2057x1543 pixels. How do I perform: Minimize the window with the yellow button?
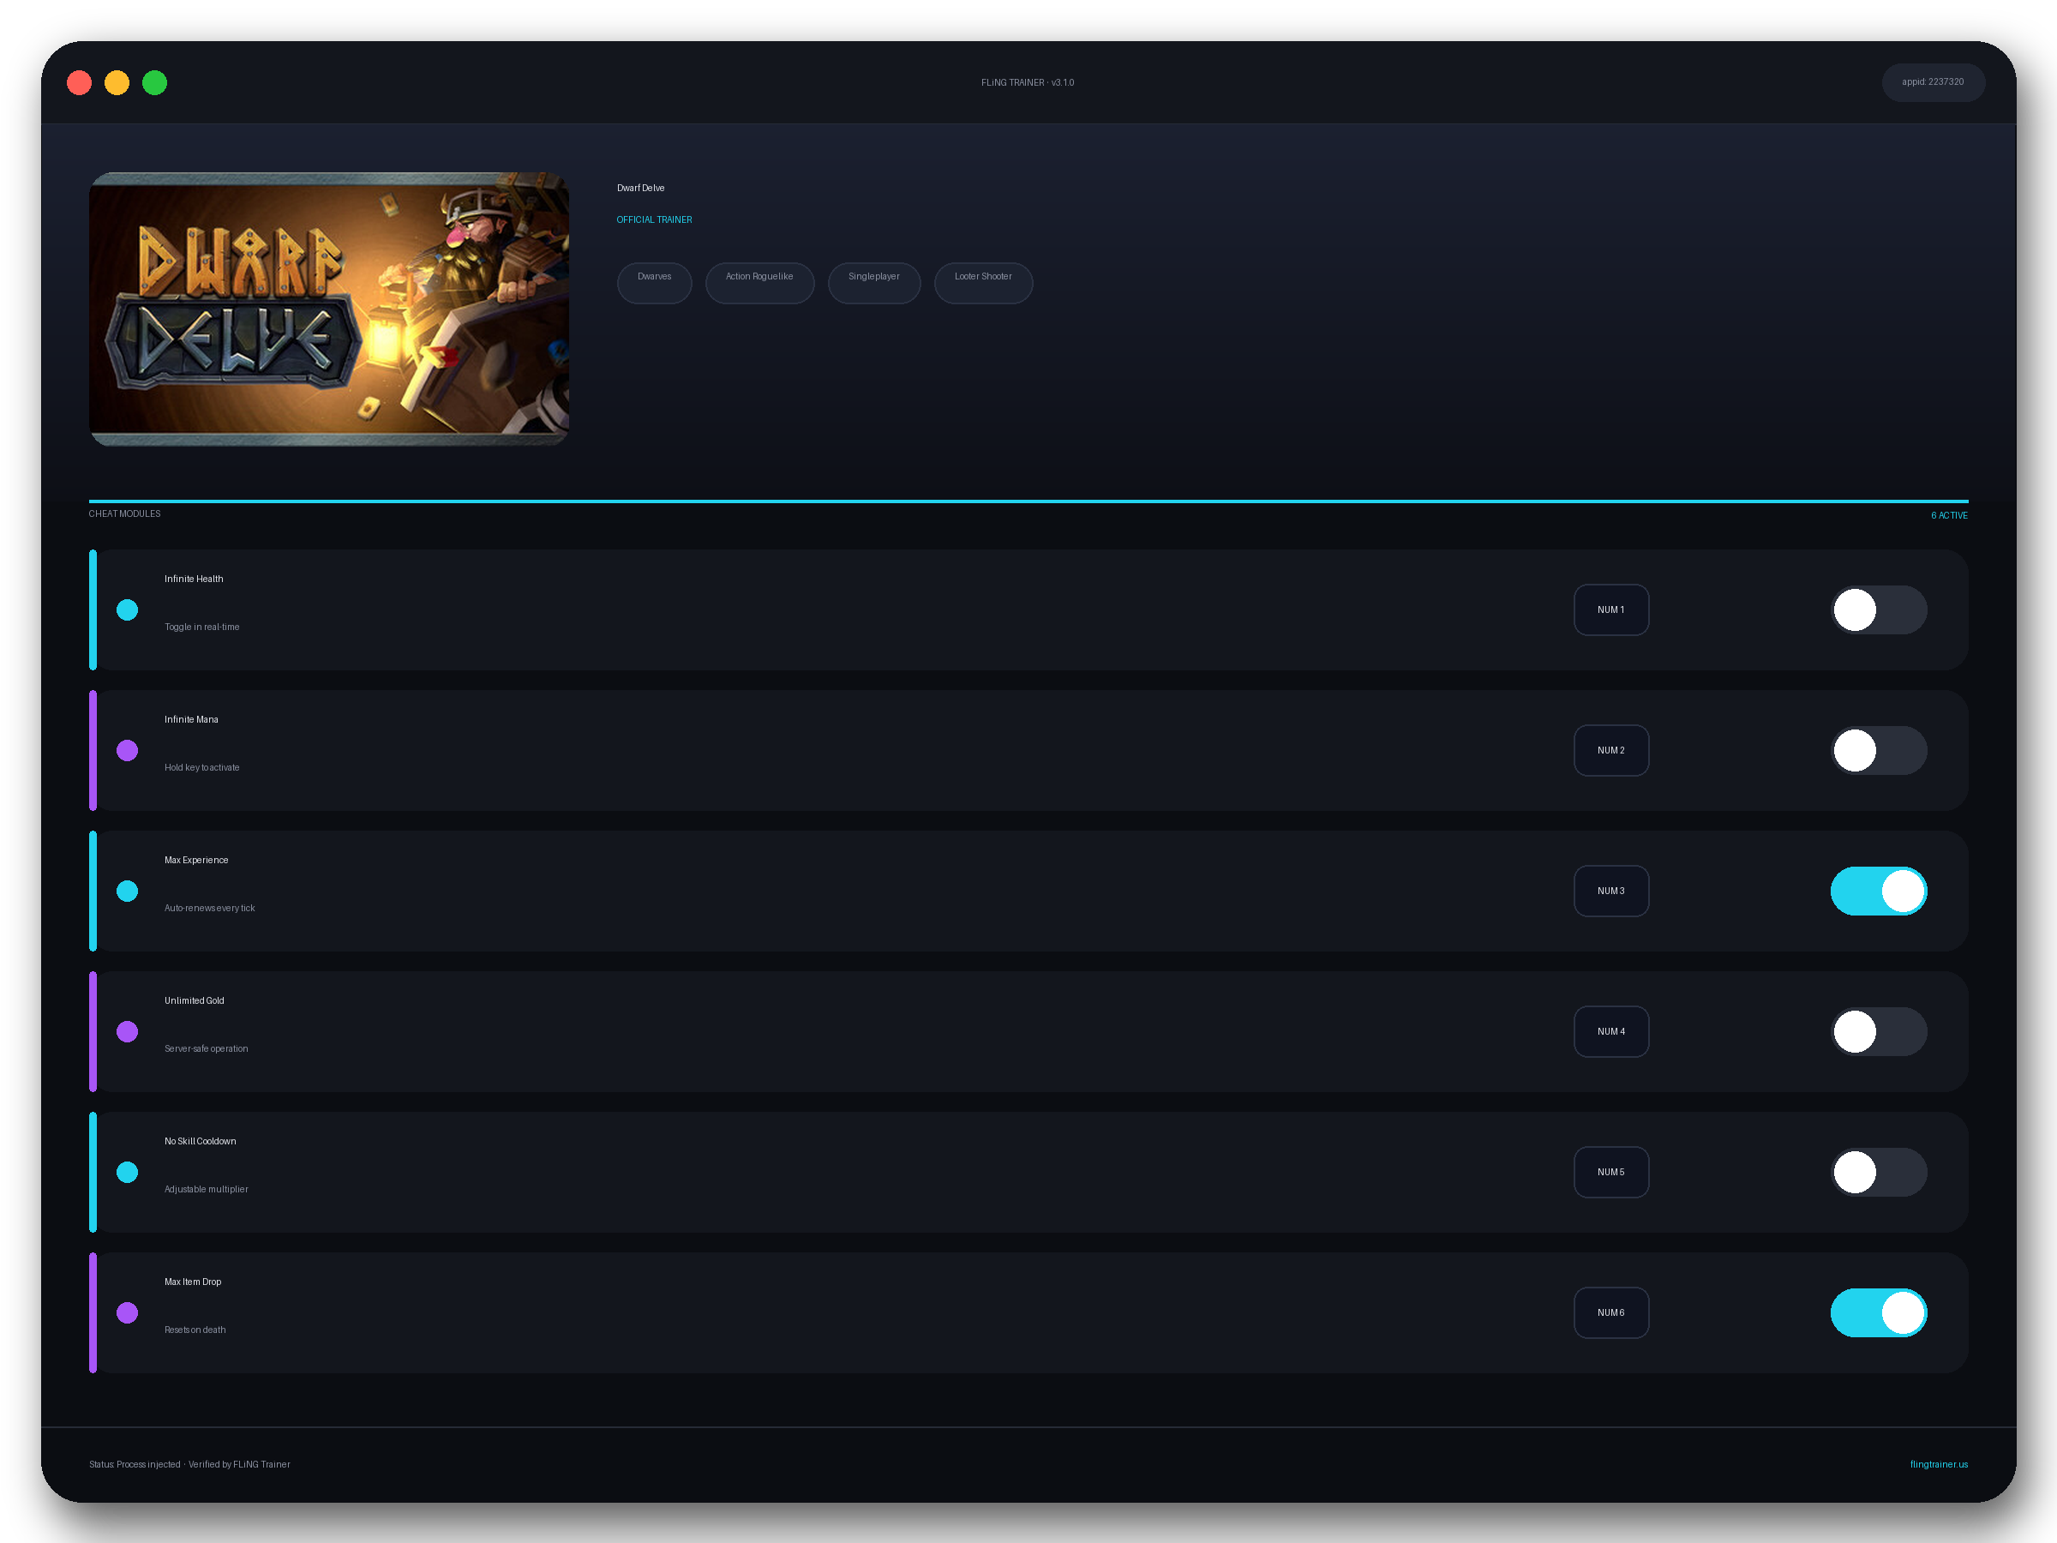pos(117,83)
